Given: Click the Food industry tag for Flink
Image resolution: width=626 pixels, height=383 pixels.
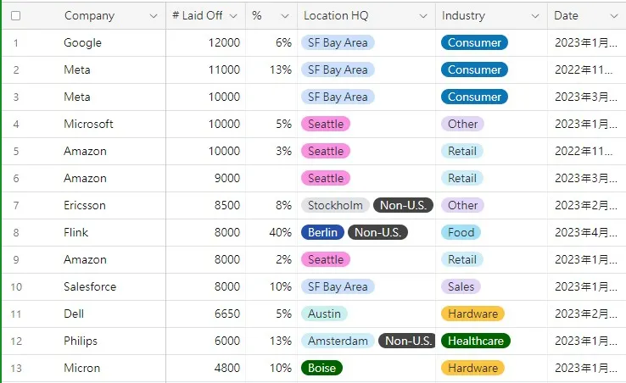Looking at the screenshot, I should [x=461, y=232].
